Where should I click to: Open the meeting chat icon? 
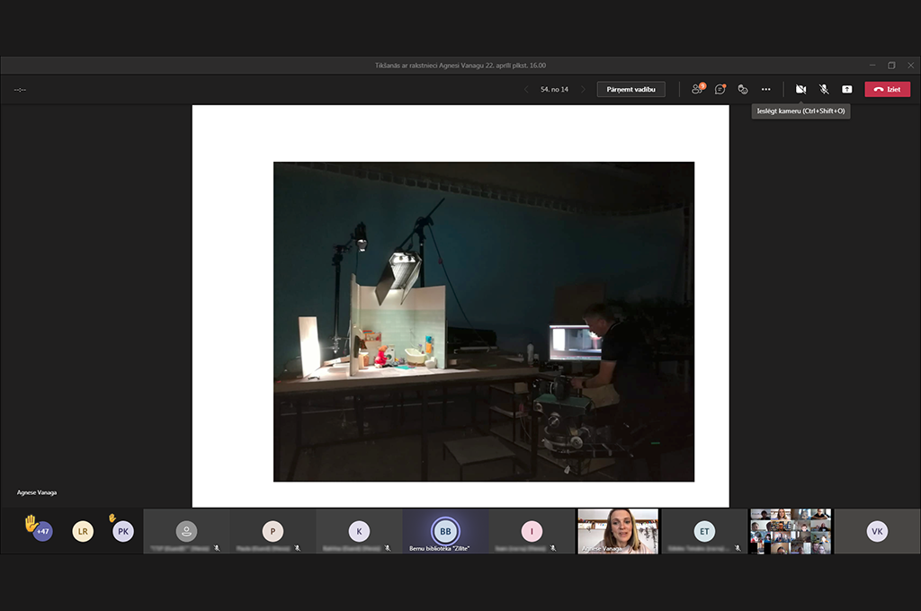click(720, 89)
